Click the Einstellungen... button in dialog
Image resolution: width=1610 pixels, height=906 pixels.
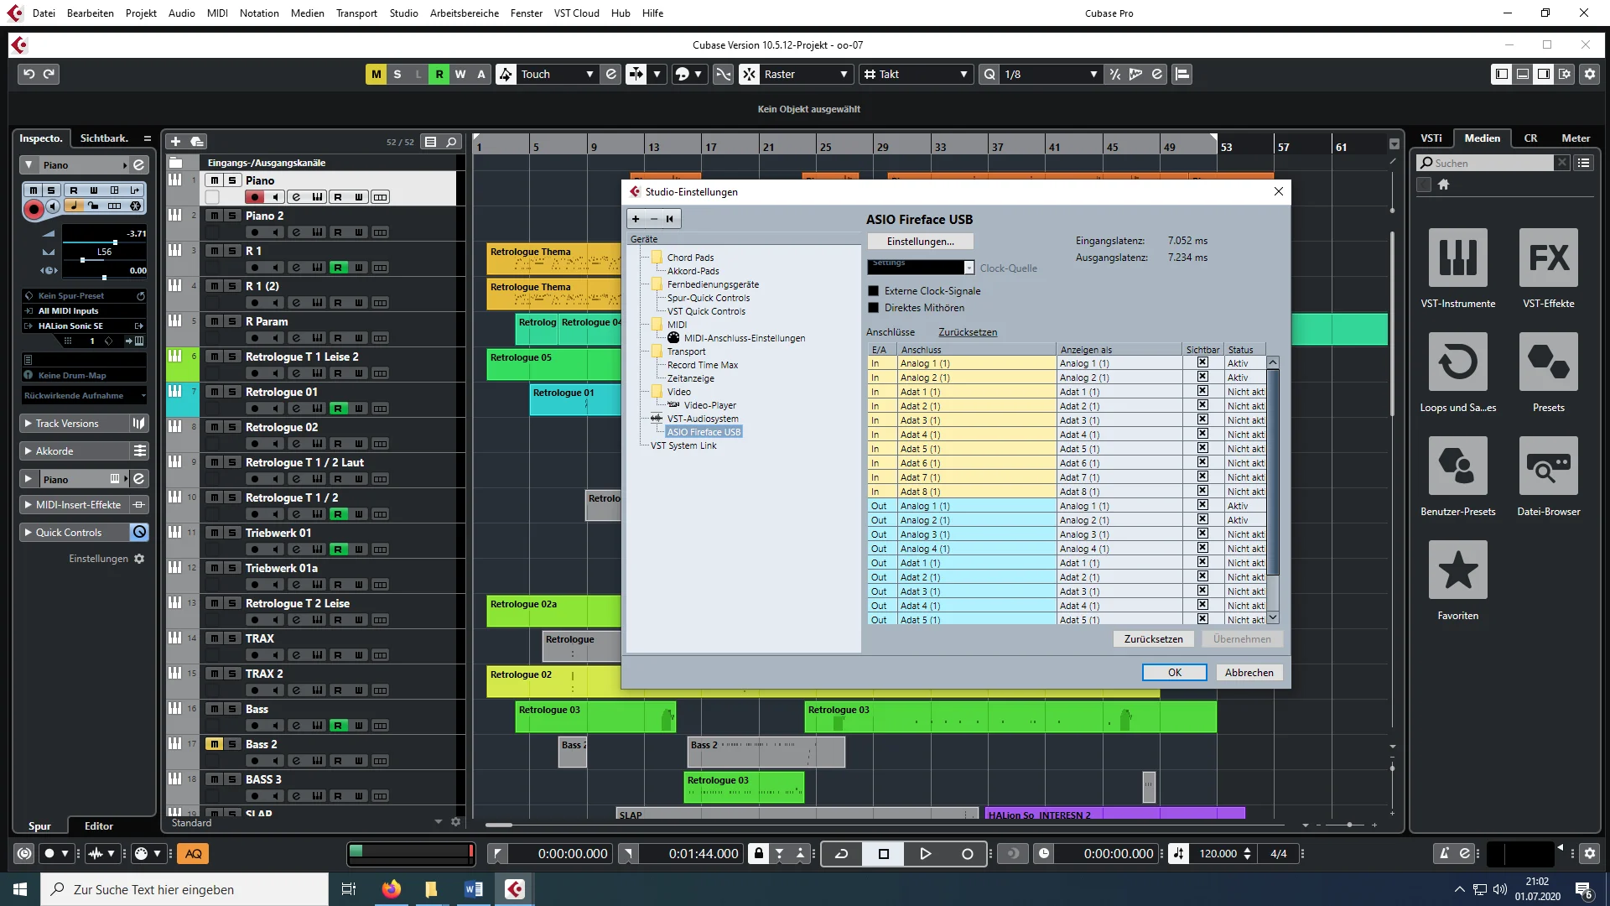coord(920,242)
